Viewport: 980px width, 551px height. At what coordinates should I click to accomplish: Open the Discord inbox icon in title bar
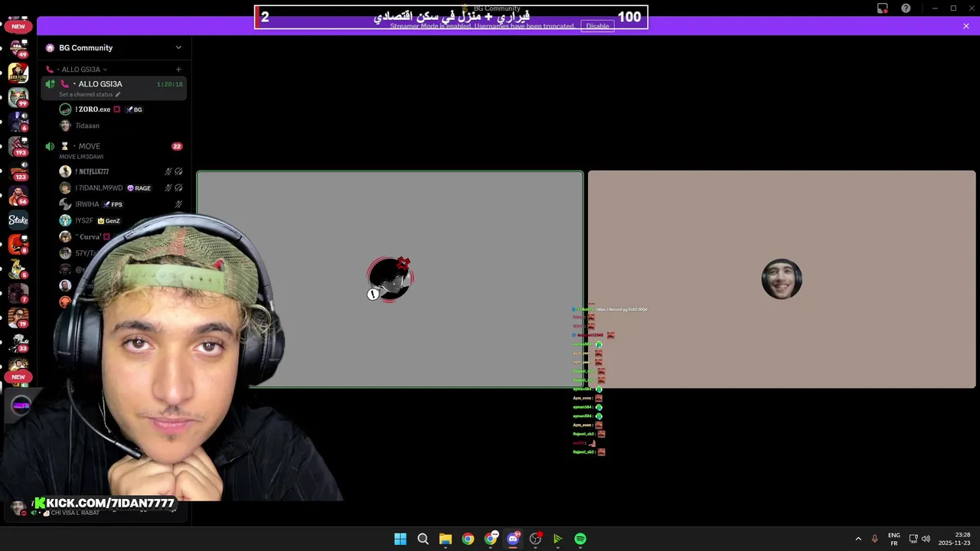click(883, 8)
